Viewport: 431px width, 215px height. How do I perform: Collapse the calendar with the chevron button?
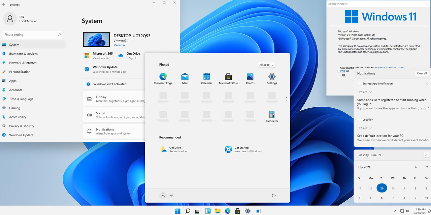426,155
